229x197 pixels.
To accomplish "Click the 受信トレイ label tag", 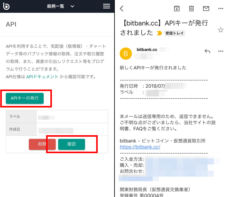I will tap(175, 33).
